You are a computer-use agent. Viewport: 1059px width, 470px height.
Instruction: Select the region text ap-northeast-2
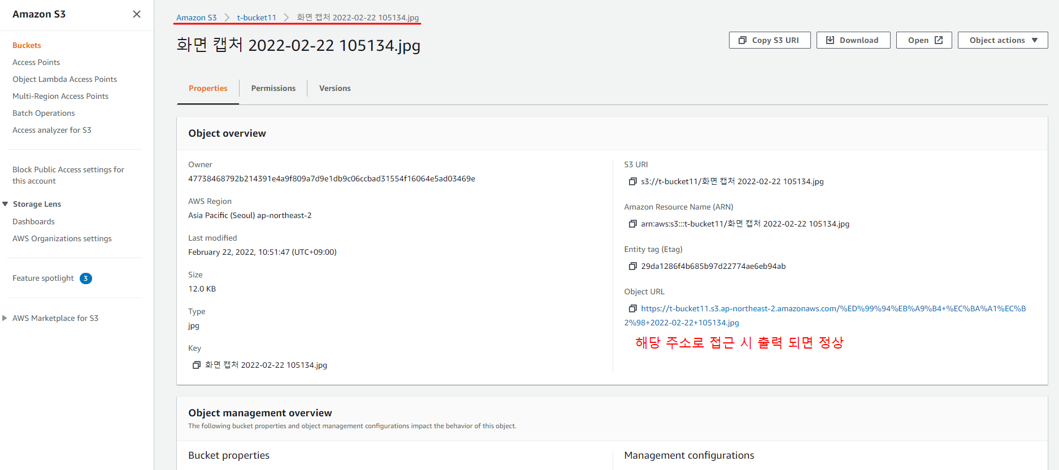coord(284,215)
